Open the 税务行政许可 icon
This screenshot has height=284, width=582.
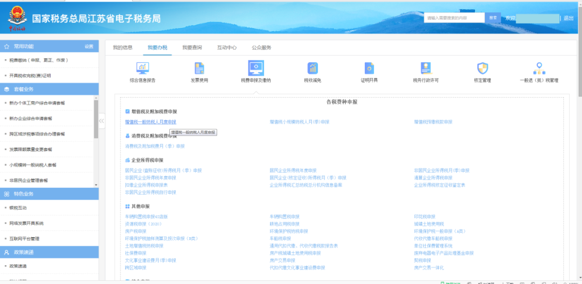point(426,68)
